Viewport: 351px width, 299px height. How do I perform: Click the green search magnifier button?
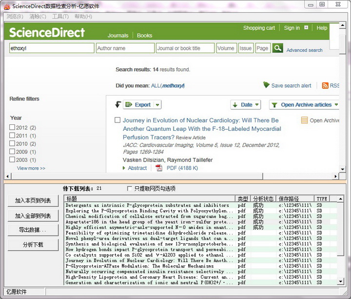point(277,48)
